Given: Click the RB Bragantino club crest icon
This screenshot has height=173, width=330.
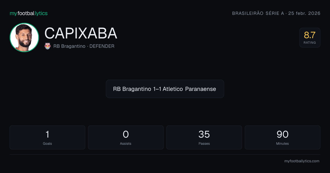Looking at the screenshot, I should (x=48, y=46).
